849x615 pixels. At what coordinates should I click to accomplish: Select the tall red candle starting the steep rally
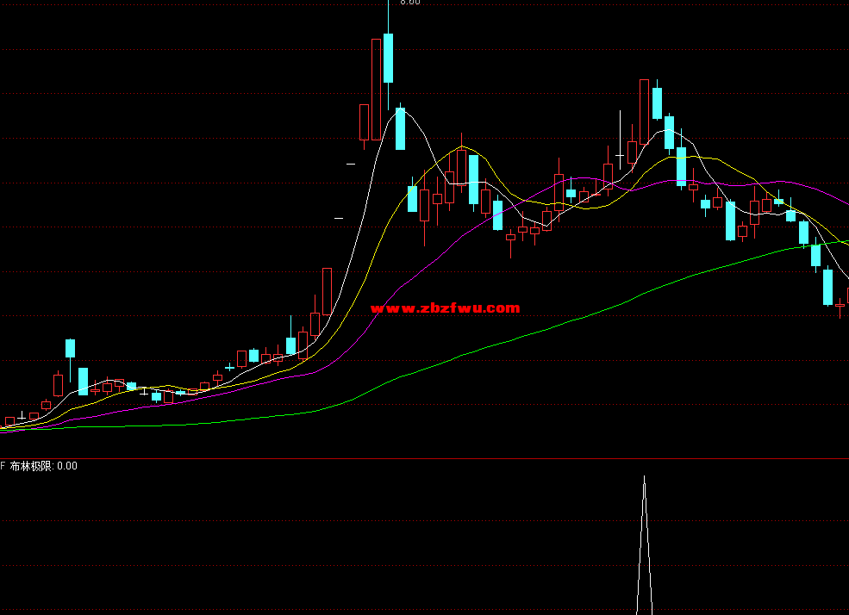327,291
